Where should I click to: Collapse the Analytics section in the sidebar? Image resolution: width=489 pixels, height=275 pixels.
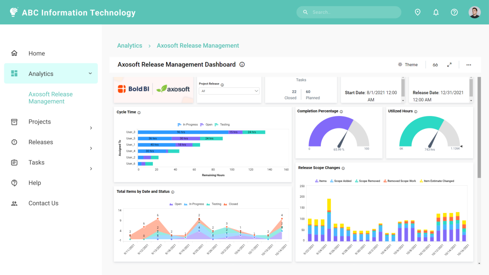point(89,74)
